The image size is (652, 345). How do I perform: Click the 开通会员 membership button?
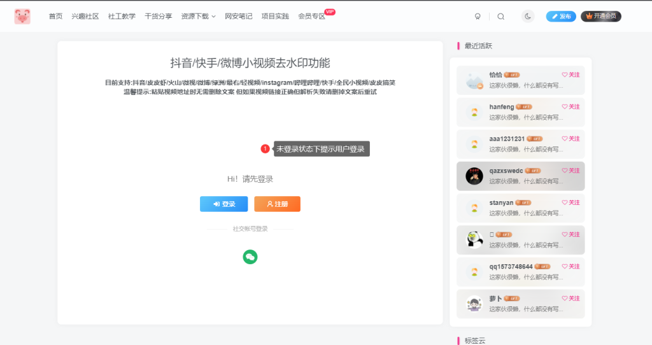(601, 16)
